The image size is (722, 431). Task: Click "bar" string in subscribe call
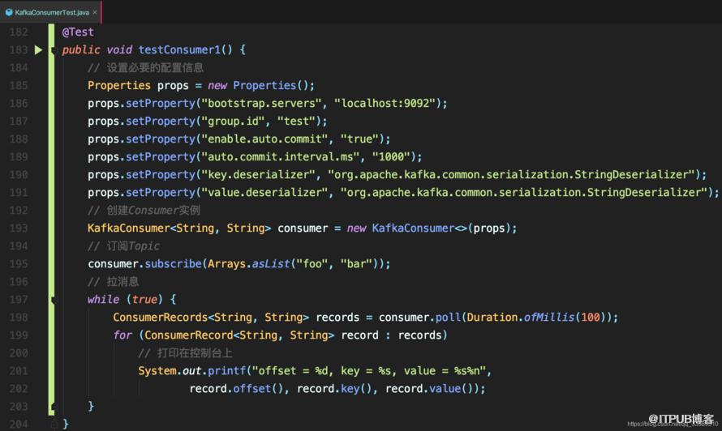point(356,264)
